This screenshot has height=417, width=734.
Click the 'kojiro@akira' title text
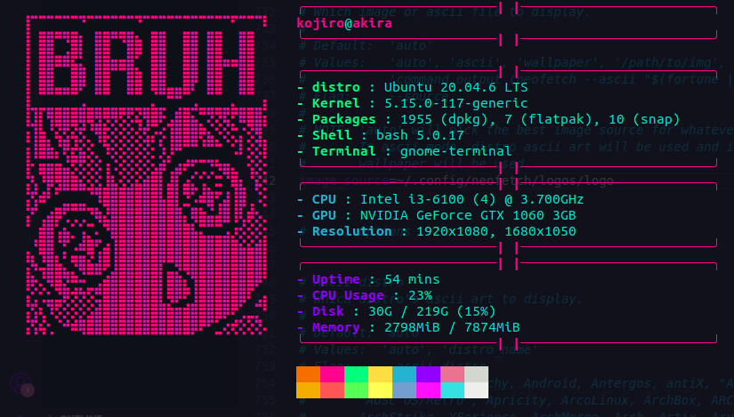pyautogui.click(x=344, y=23)
